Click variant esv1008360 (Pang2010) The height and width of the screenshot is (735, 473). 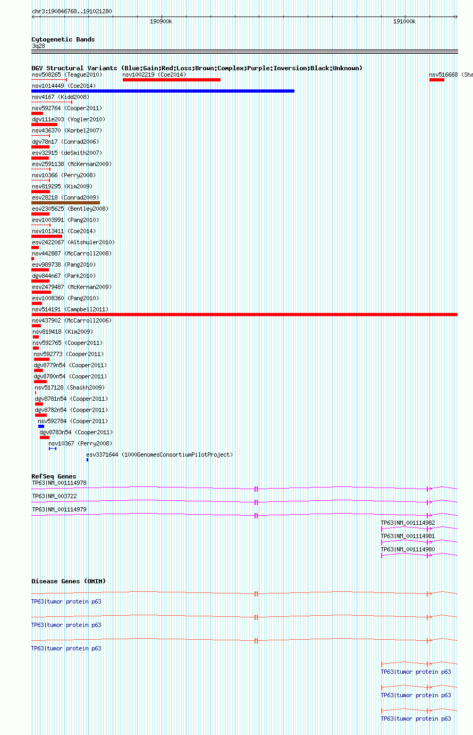(65, 298)
